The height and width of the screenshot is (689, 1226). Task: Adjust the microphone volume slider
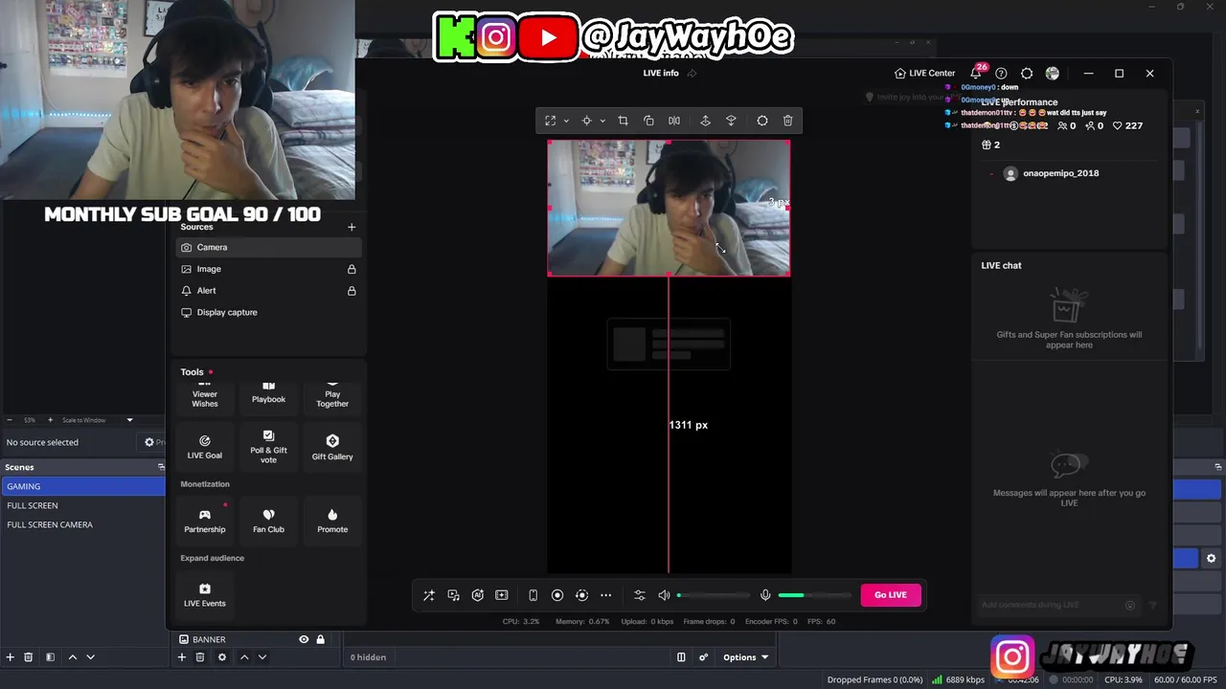pyautogui.click(x=814, y=595)
